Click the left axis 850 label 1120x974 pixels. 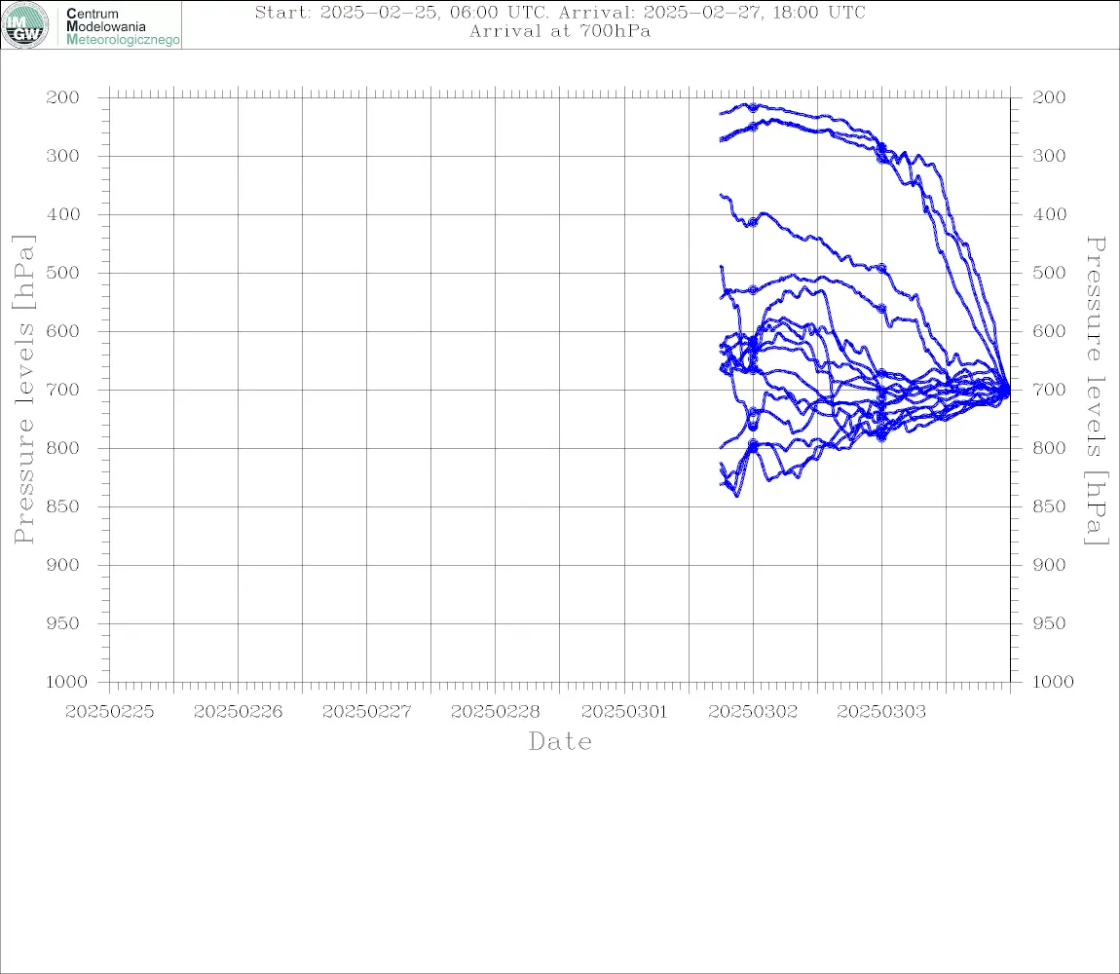63,506
